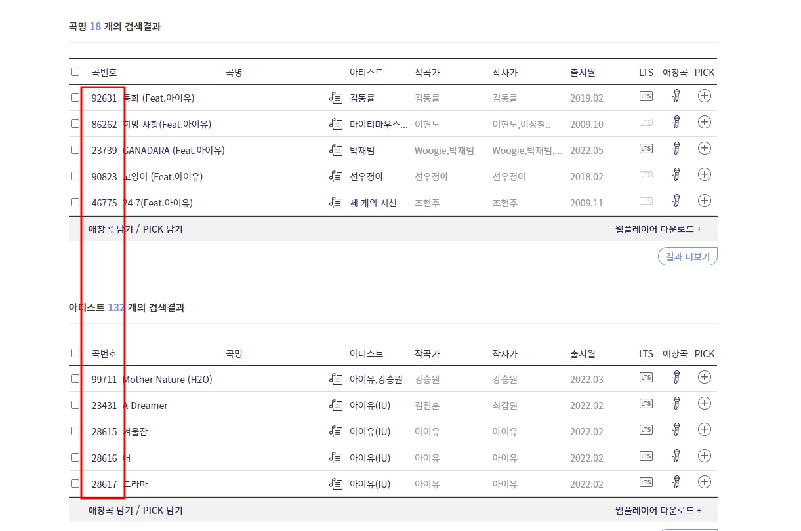Add GANADARA to PICK plus icon
This screenshot has height=531, width=801.
(x=705, y=148)
